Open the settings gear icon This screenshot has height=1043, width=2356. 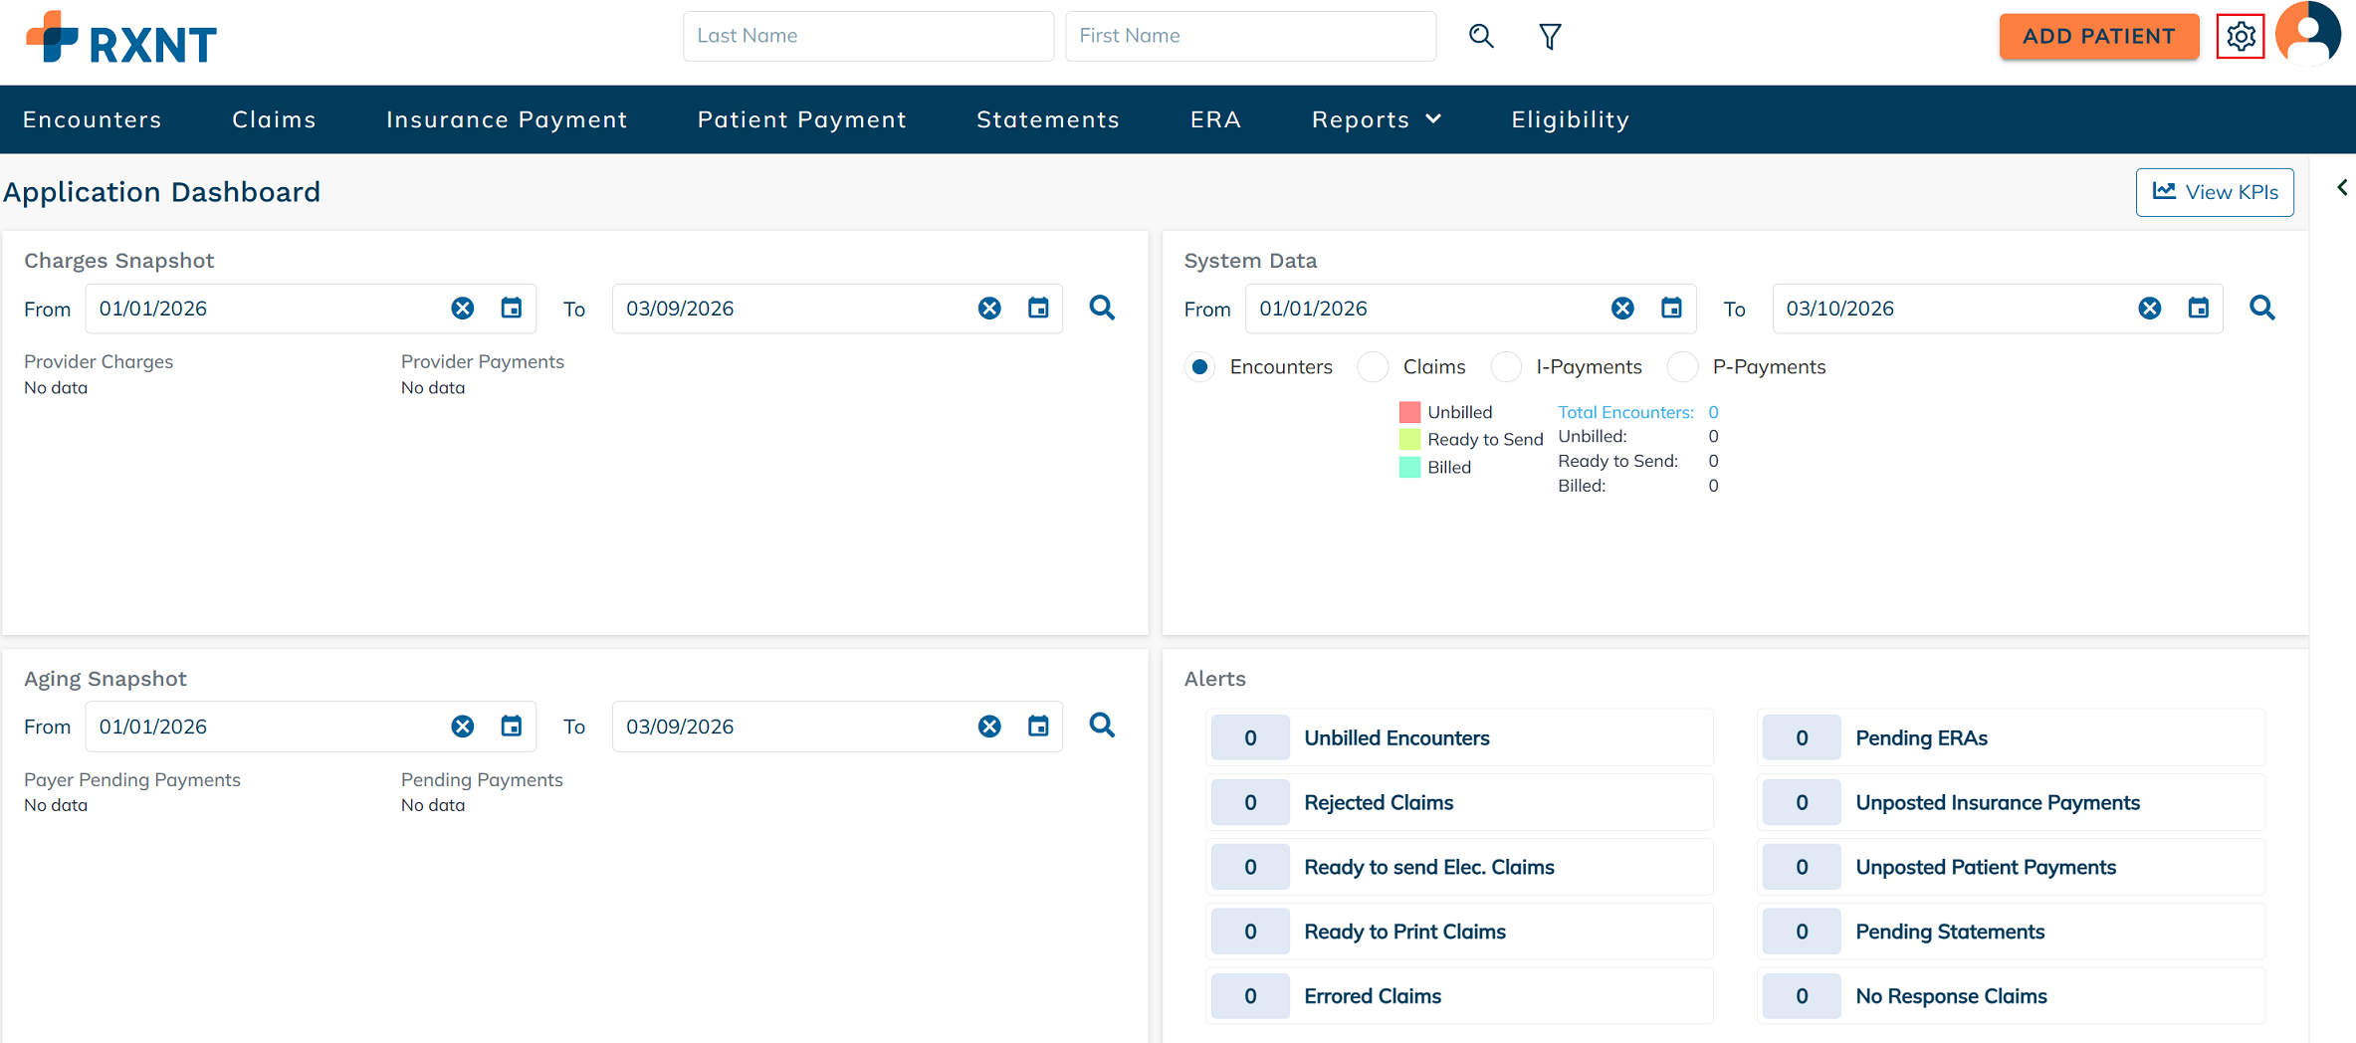2240,37
